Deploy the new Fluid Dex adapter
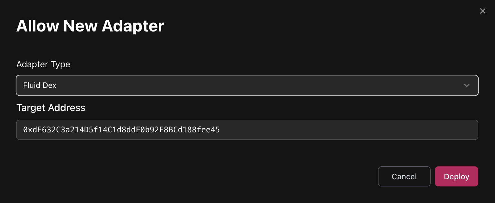Image resolution: width=495 pixels, height=203 pixels. coord(456,176)
